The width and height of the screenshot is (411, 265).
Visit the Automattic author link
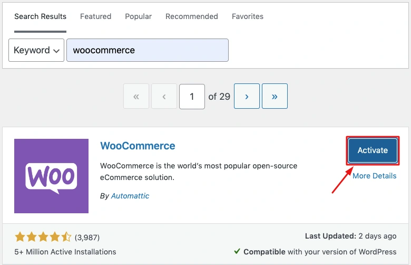[130, 196]
